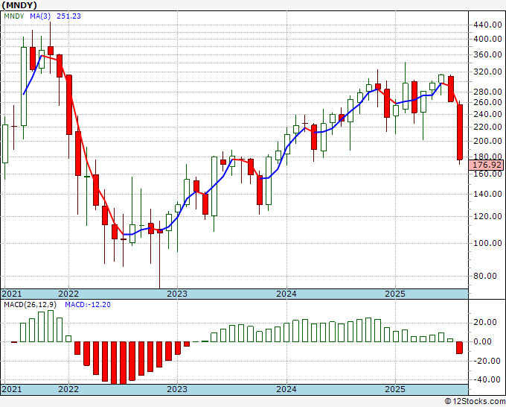Image resolution: width=506 pixels, height=407 pixels.
Task: Click the 251.23 moving average value
Action: click(x=68, y=16)
